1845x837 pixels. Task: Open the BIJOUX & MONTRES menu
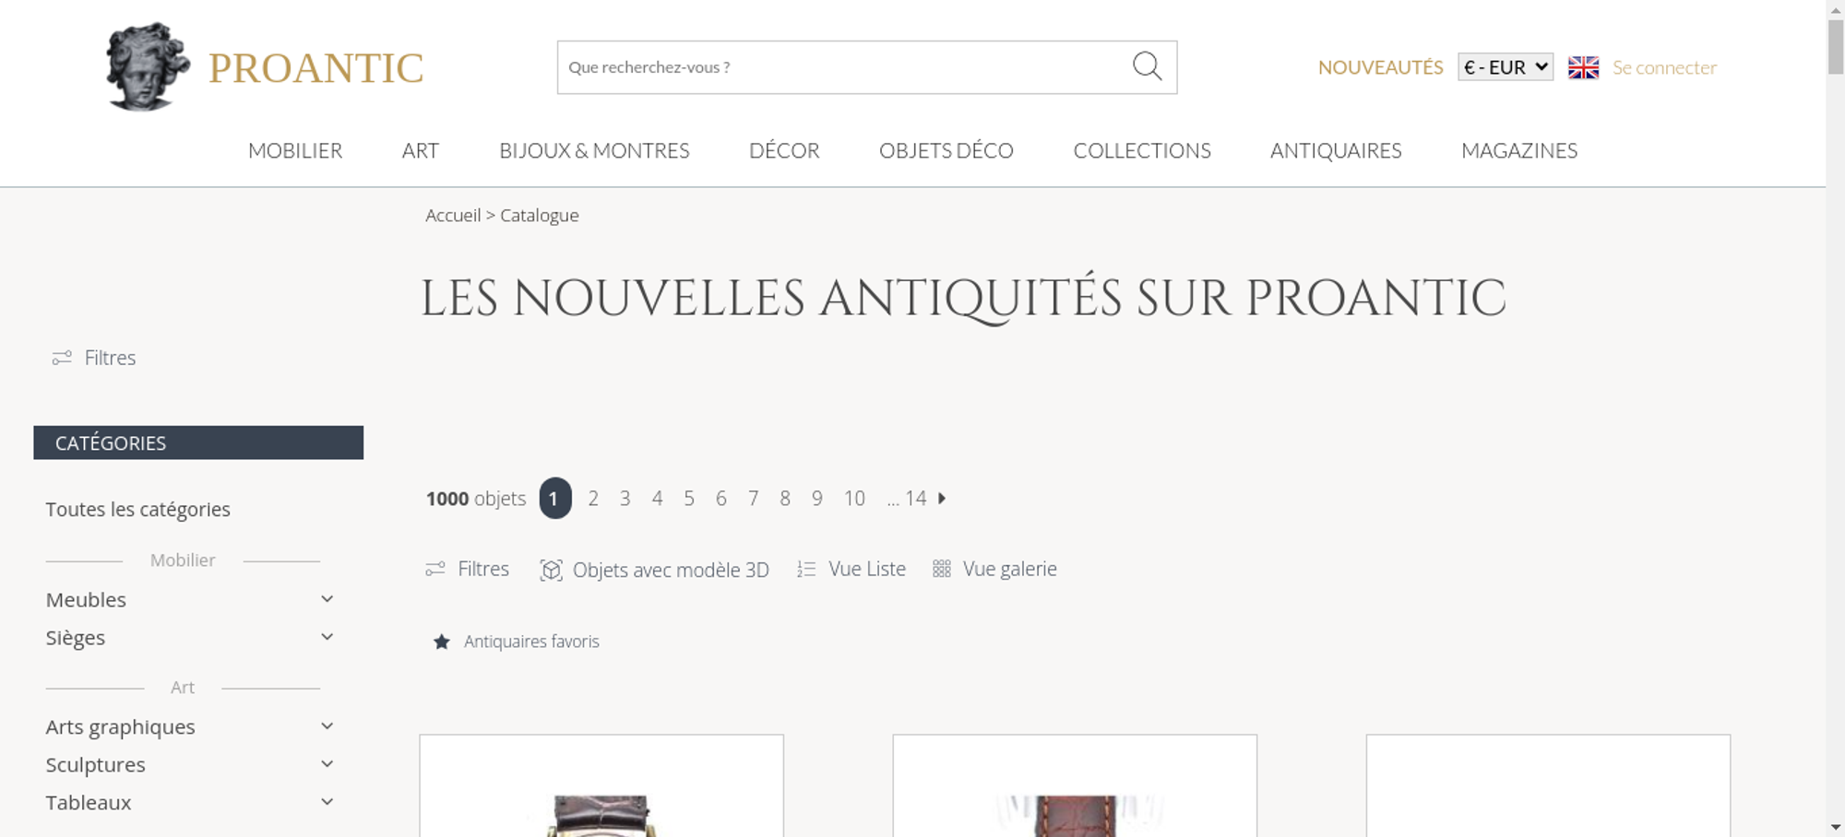tap(594, 150)
